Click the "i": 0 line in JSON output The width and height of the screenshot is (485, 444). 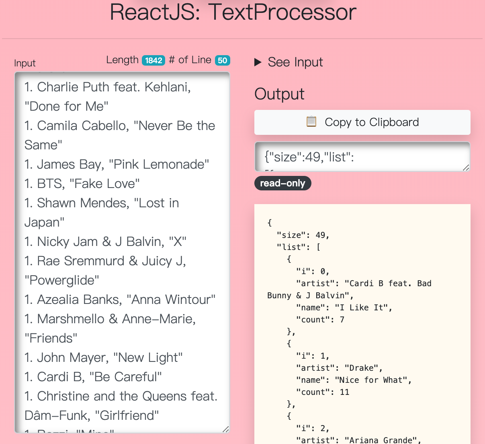click(x=313, y=271)
